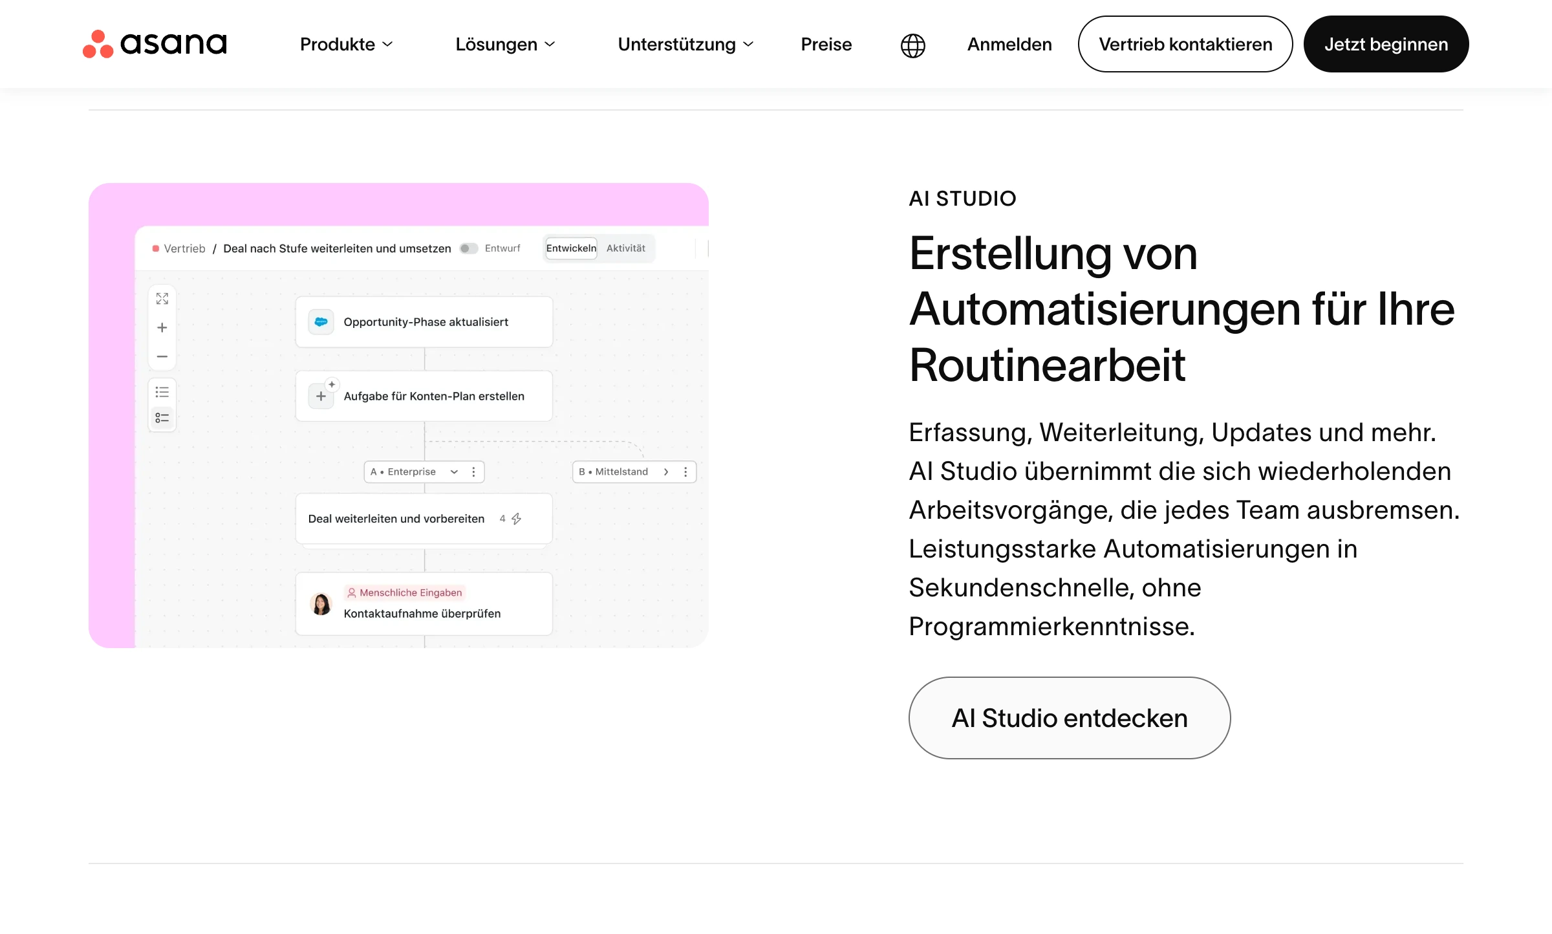Expand the Unterstützung menu
Screen dimensions: 1552x934
(685, 44)
